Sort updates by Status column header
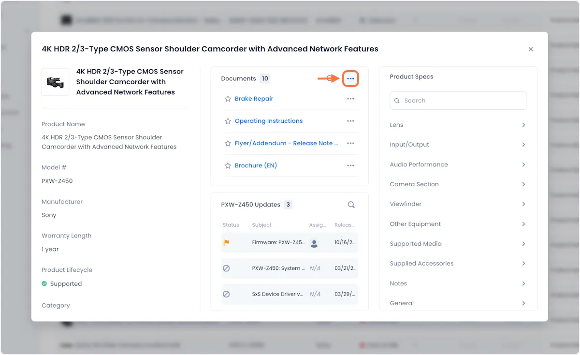Screen dimensions: 580x355 [231, 225]
